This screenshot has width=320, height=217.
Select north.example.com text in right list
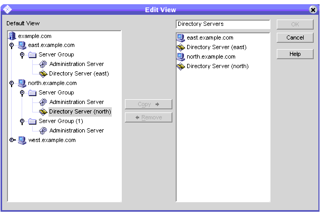coord(211,57)
